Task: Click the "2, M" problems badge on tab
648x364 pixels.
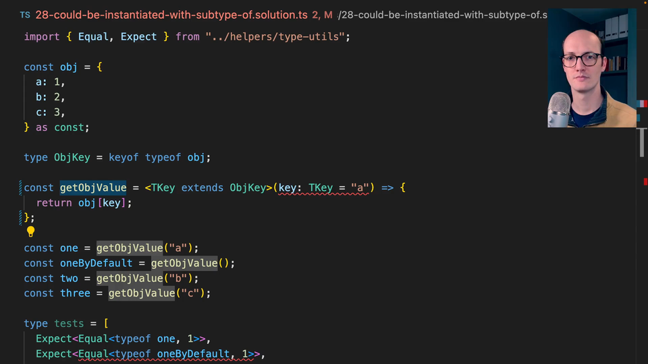Action: [322, 14]
